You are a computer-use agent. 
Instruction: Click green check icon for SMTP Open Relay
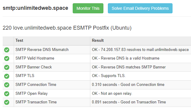tap(7, 94)
